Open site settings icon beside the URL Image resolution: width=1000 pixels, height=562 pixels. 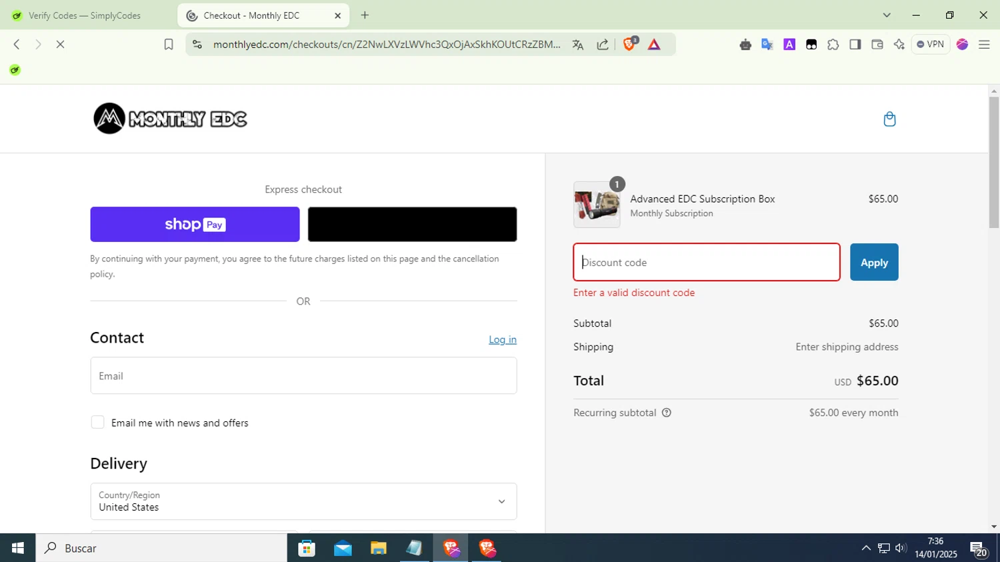pyautogui.click(x=197, y=45)
